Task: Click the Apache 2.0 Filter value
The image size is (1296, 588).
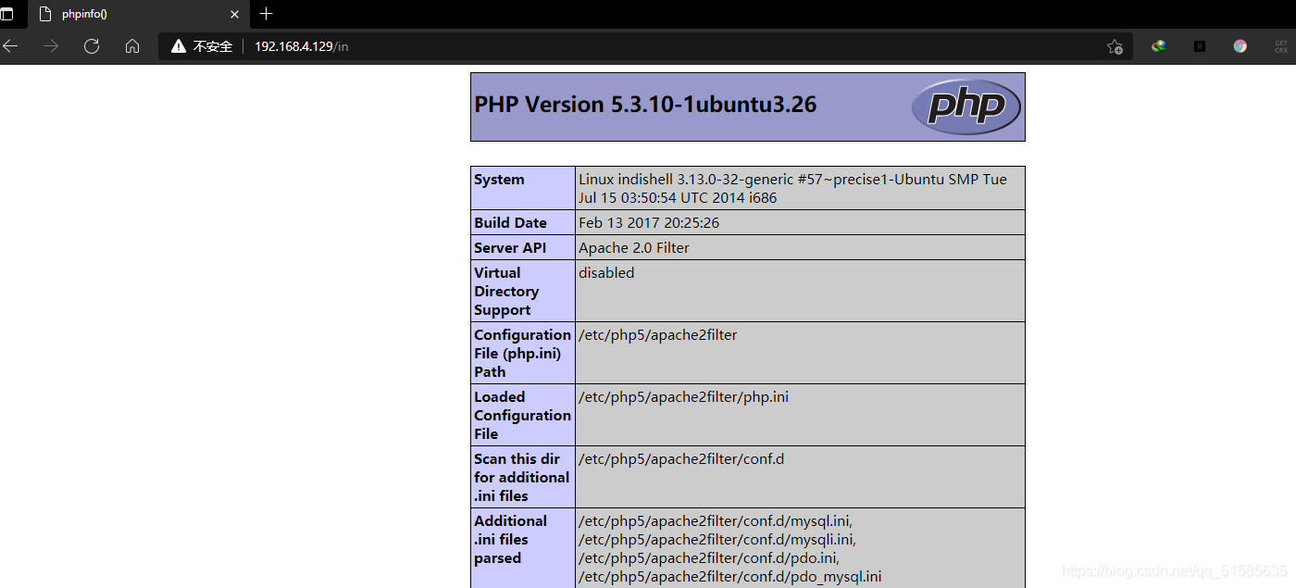Action: (634, 248)
